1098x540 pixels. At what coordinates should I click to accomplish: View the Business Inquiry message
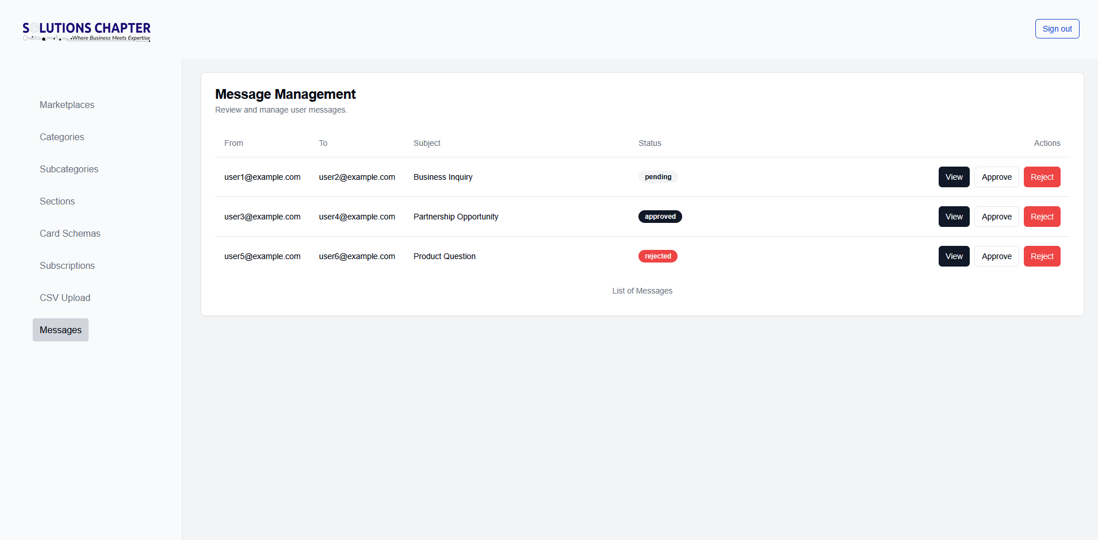click(954, 177)
